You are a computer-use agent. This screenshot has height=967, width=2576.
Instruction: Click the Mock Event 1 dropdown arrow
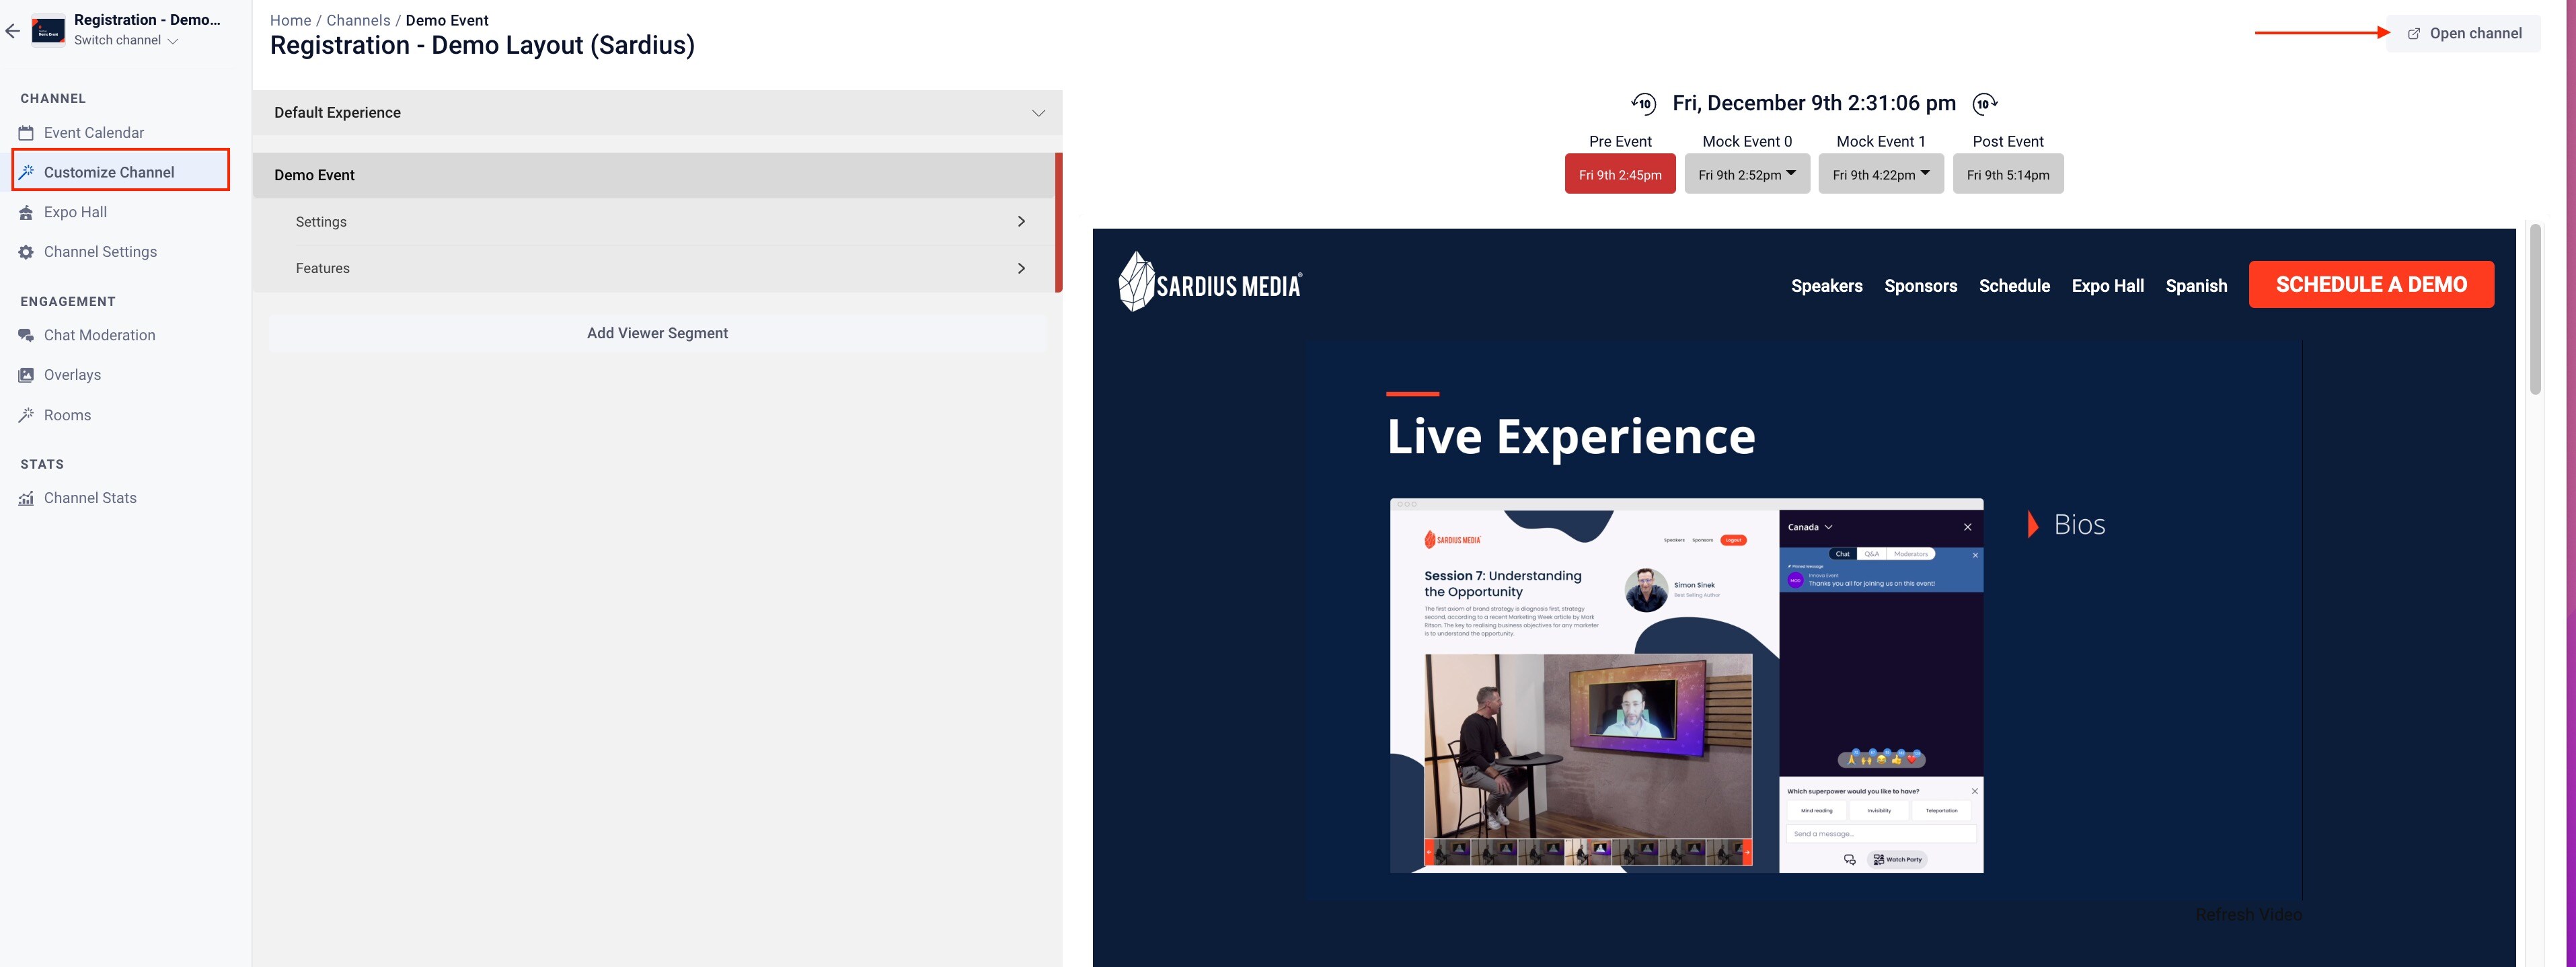click(1926, 174)
